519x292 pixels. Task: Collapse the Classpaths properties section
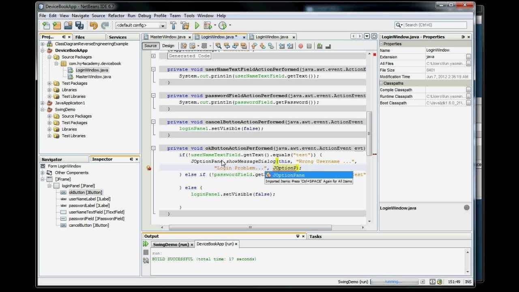[x=382, y=83]
